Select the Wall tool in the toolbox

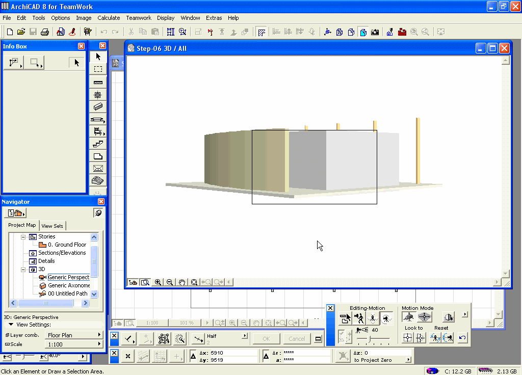click(98, 82)
